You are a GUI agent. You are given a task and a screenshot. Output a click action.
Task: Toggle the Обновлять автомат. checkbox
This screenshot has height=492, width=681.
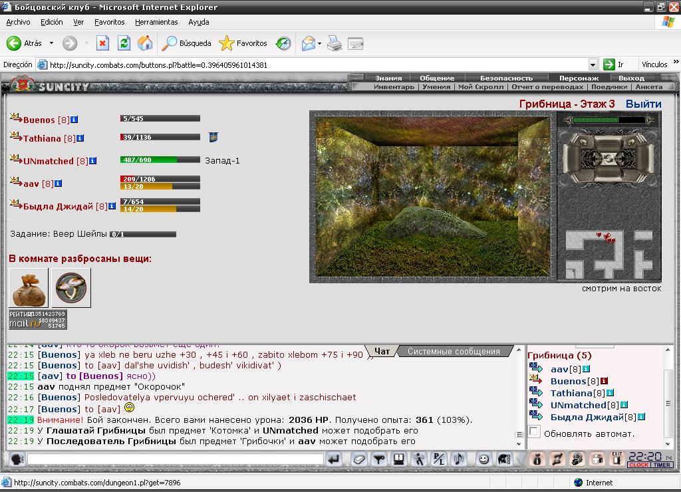[535, 431]
